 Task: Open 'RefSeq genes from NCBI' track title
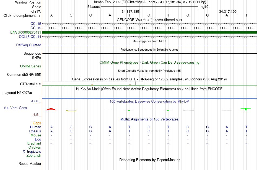pos(149,41)
